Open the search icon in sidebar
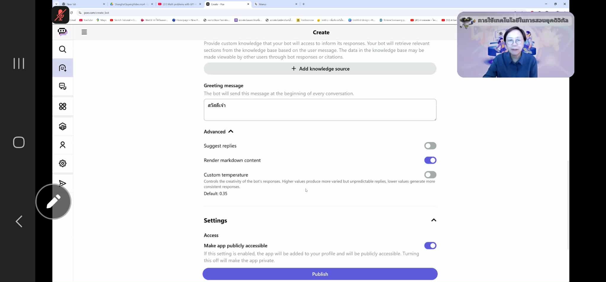This screenshot has height=282, width=606. pos(62,49)
